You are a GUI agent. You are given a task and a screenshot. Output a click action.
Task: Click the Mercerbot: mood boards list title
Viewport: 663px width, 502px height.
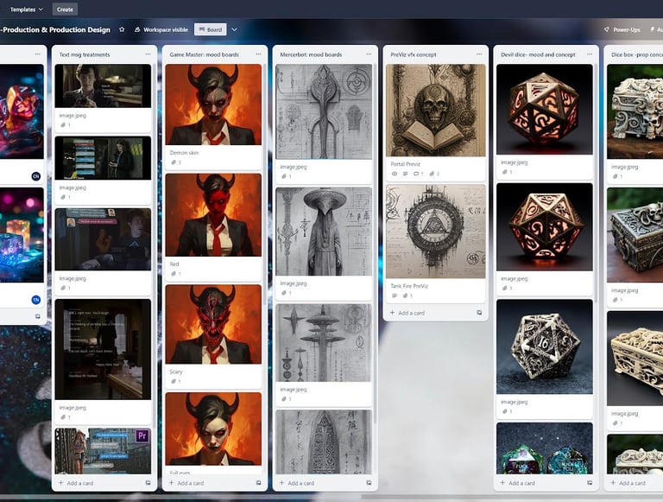click(311, 54)
